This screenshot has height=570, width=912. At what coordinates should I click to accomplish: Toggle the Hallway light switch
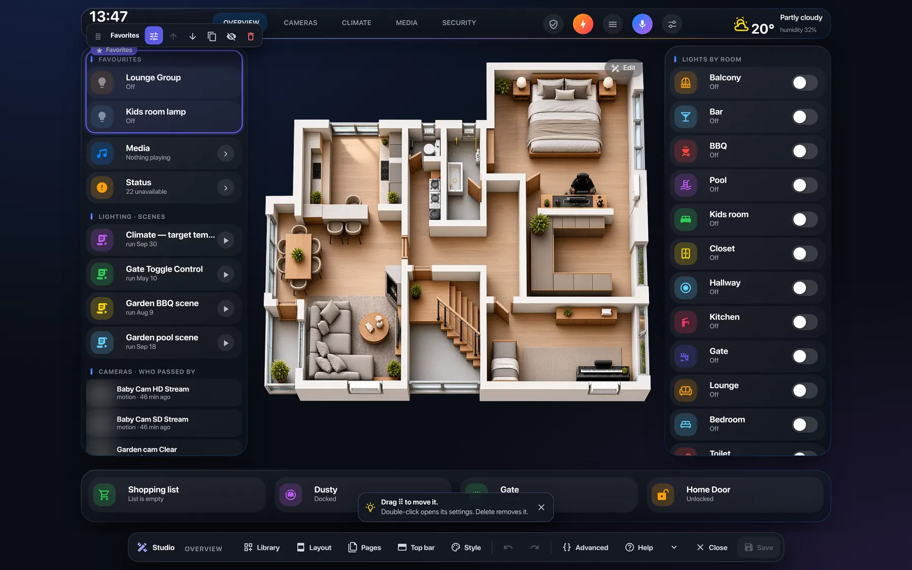coord(805,288)
